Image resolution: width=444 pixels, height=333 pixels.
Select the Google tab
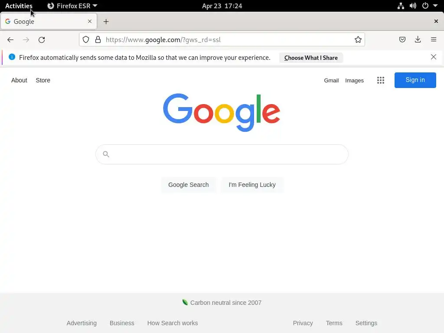tap(49, 21)
